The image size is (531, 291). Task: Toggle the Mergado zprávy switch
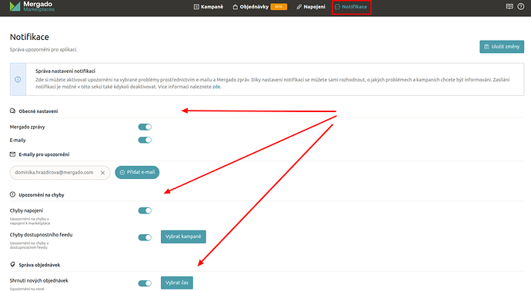[x=145, y=127]
